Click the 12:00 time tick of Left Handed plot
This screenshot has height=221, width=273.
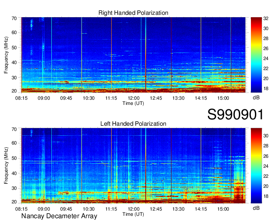(134, 209)
